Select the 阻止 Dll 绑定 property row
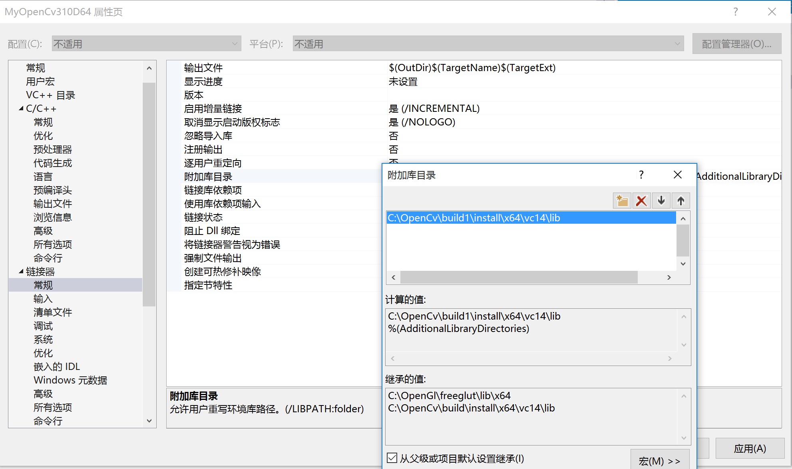 coord(275,231)
